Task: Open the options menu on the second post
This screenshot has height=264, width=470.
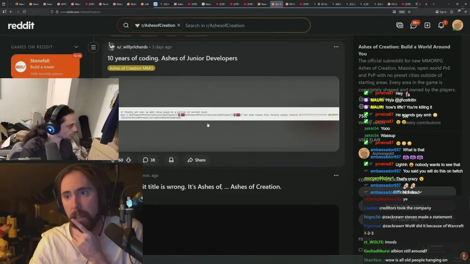Action: click(336, 175)
